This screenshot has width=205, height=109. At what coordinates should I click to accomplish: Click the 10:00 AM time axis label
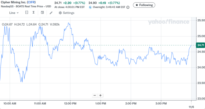(10, 103)
